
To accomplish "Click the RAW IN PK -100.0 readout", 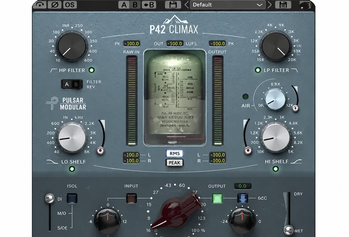I will (x=131, y=44).
